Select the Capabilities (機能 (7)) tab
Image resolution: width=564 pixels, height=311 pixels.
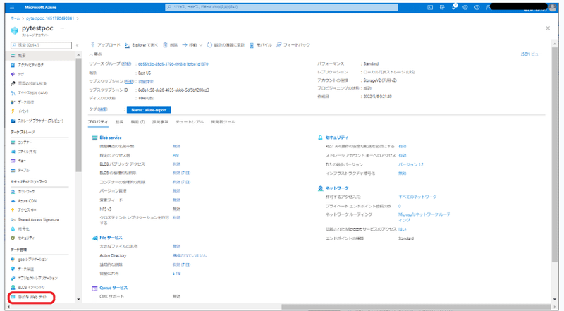(x=137, y=122)
